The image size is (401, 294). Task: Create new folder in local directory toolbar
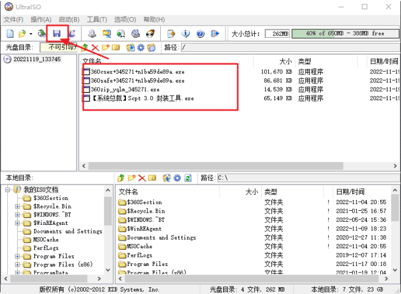click(x=131, y=178)
